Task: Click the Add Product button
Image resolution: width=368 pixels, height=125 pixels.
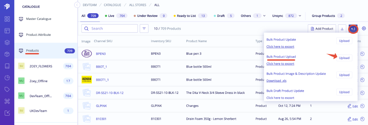Action: click(x=322, y=29)
